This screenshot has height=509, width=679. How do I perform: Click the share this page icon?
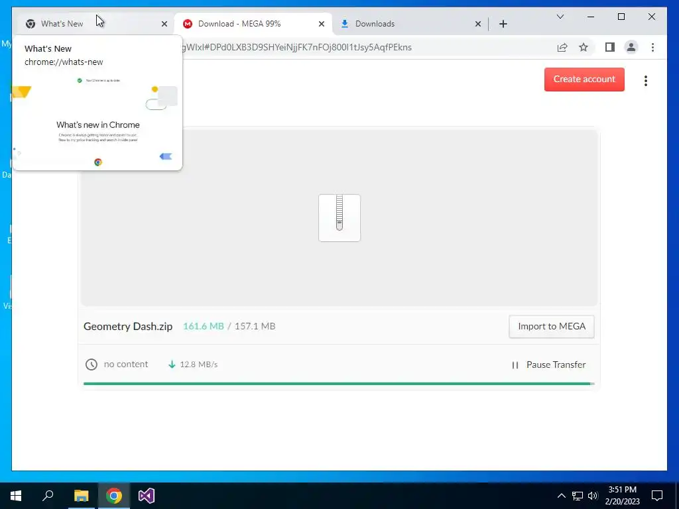[x=562, y=47]
